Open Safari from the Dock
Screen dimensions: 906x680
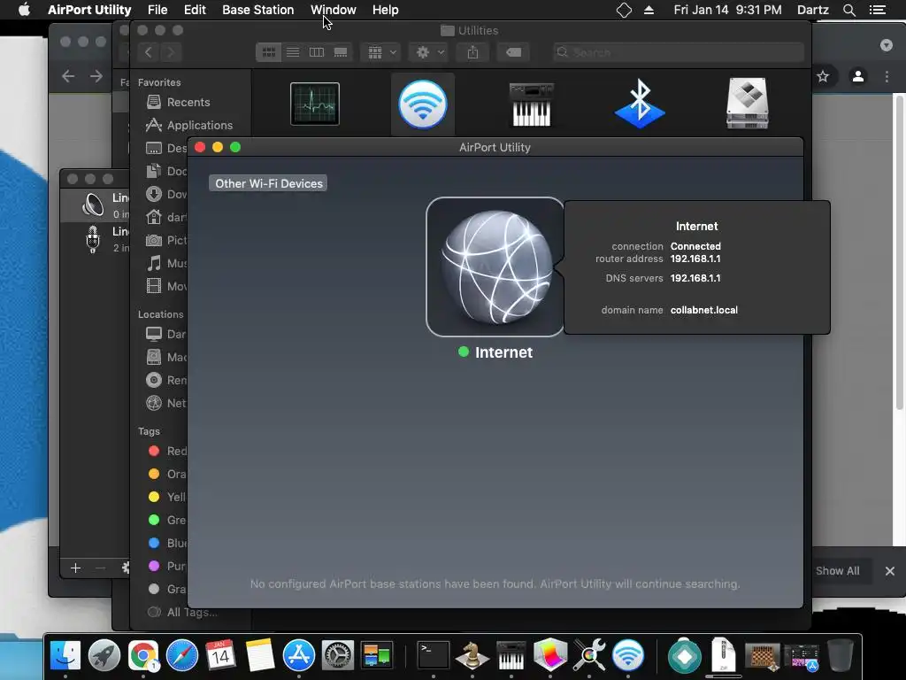tap(182, 656)
